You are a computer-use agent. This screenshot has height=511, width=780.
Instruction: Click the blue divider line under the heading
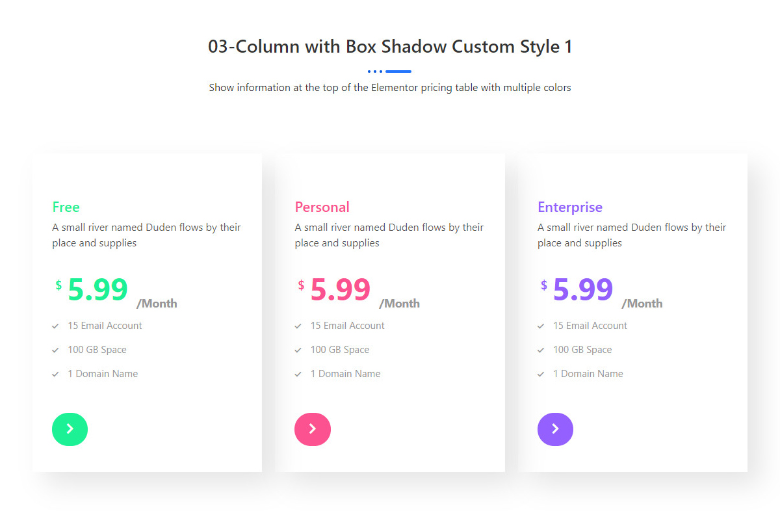pos(398,71)
